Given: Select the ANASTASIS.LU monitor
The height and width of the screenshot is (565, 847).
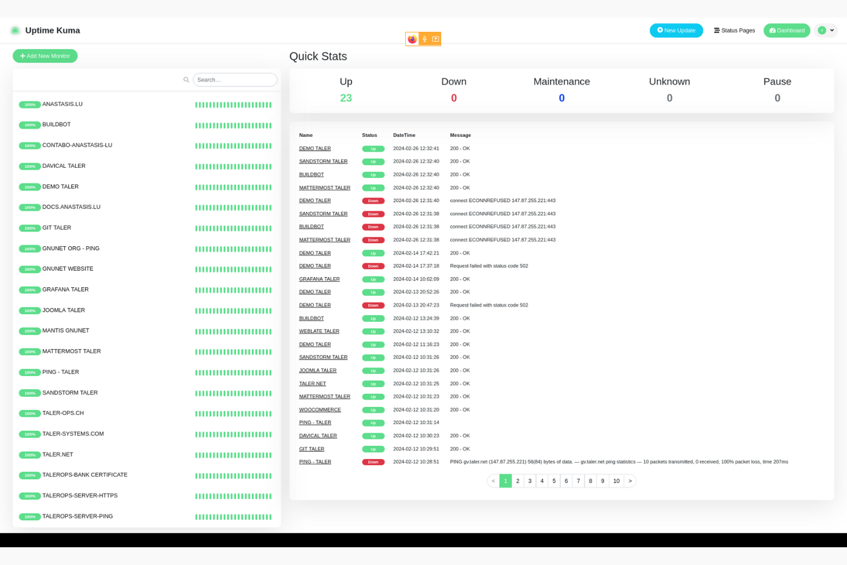Looking at the screenshot, I should [x=147, y=104].
